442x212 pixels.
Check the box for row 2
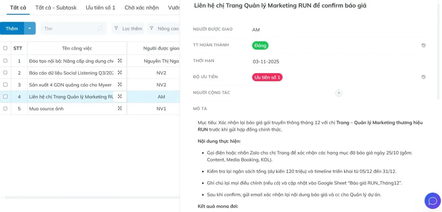click(x=5, y=73)
